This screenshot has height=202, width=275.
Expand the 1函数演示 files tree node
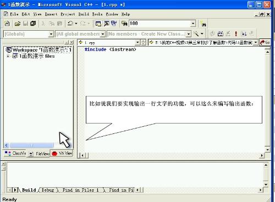(8, 56)
